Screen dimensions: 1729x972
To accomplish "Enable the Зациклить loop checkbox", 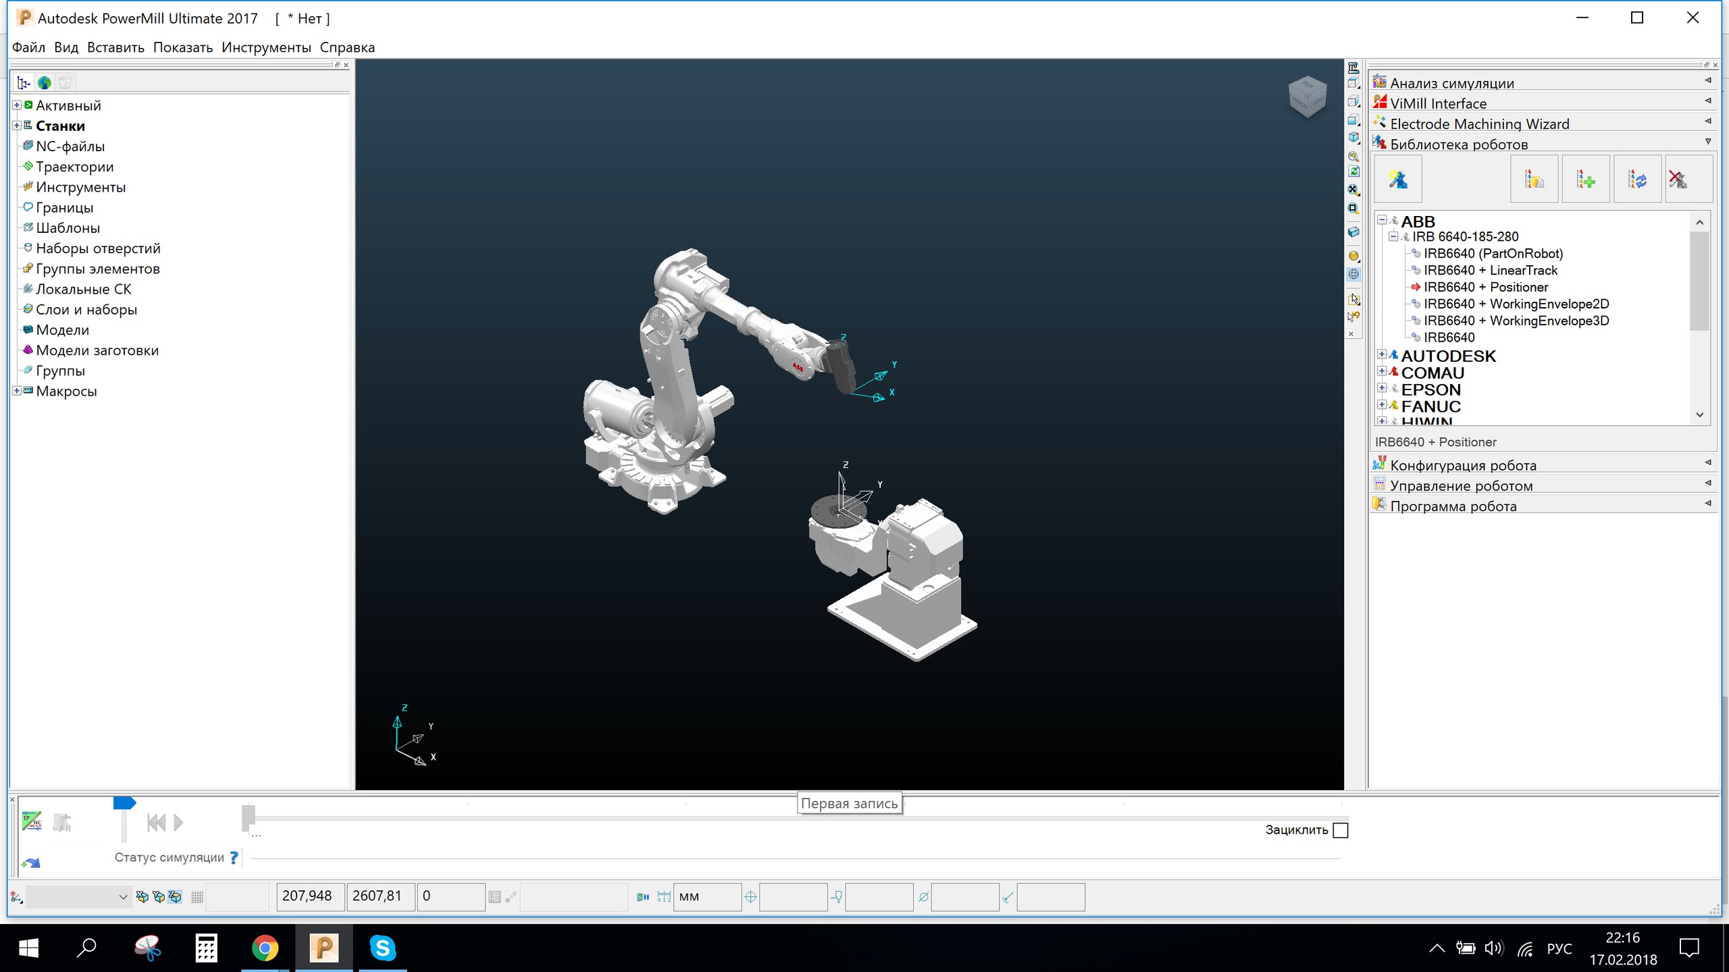I will click(x=1341, y=830).
